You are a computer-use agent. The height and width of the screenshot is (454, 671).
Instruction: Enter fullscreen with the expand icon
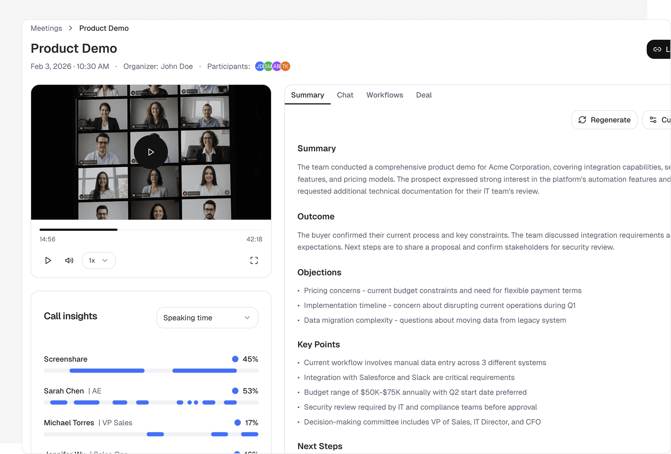pos(254,261)
